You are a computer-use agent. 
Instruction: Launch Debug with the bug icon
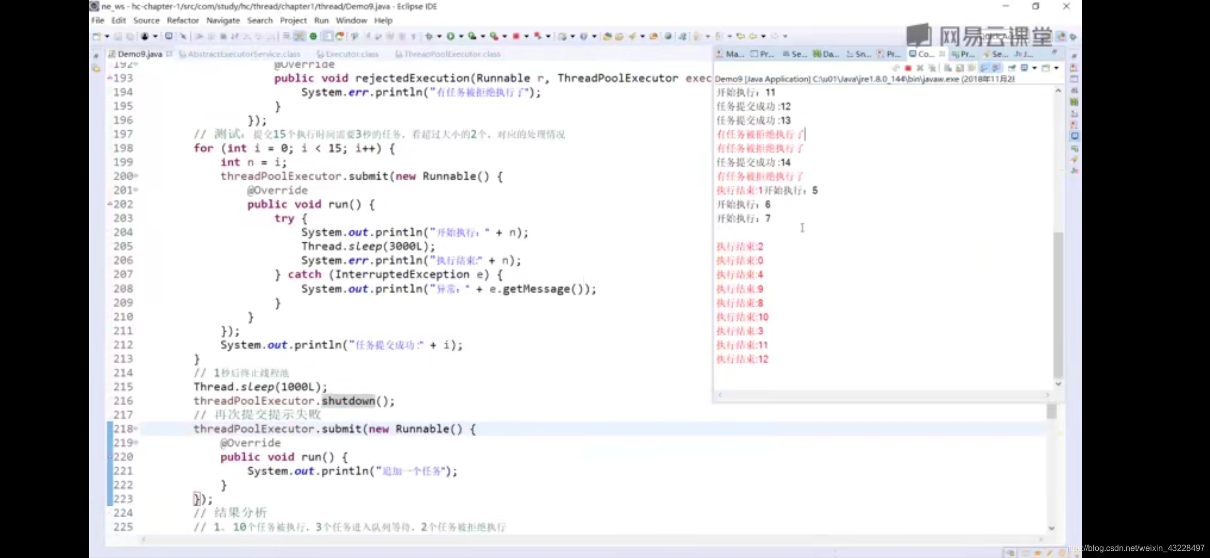coord(429,36)
